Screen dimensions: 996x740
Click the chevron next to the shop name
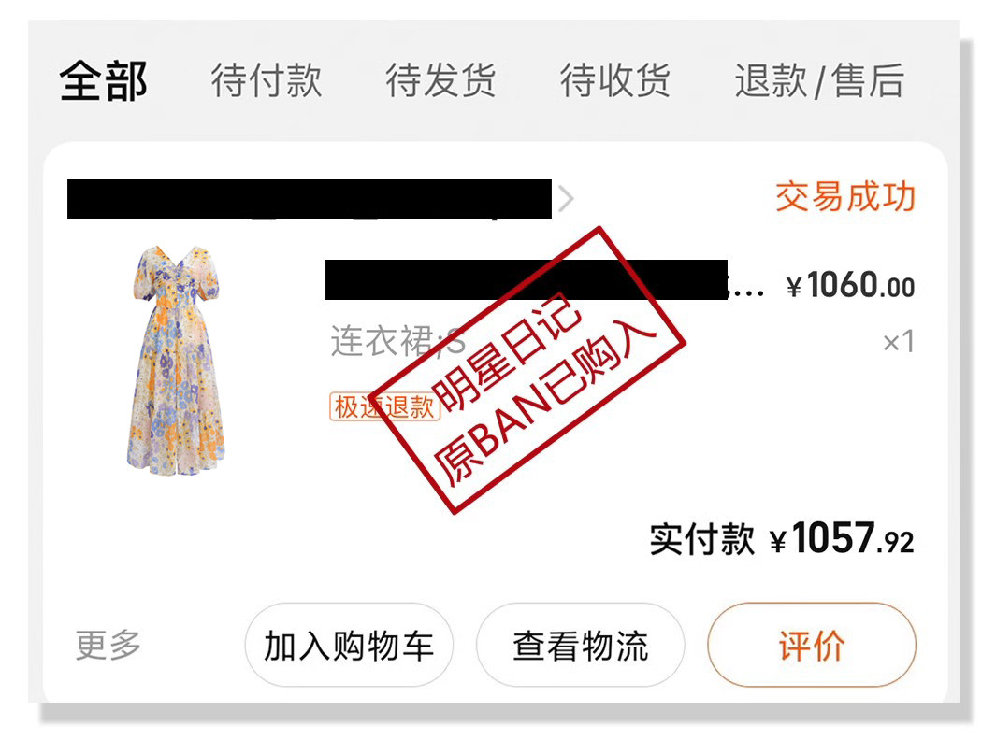click(565, 199)
